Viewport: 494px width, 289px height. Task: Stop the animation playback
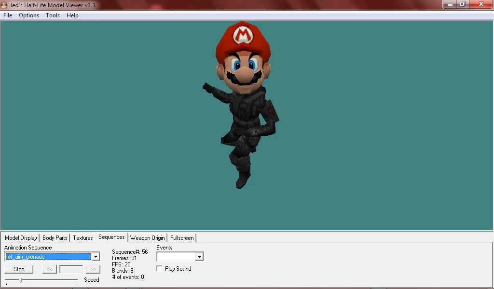[19, 269]
